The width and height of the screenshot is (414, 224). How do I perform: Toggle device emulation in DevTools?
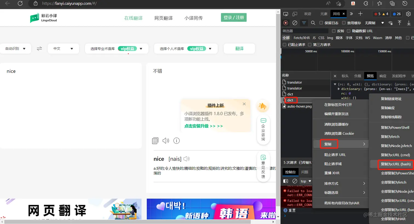[295, 14]
